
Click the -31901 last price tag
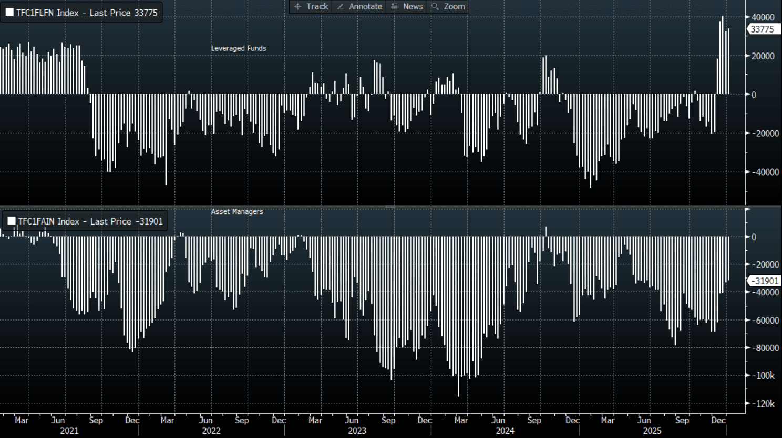(x=764, y=281)
